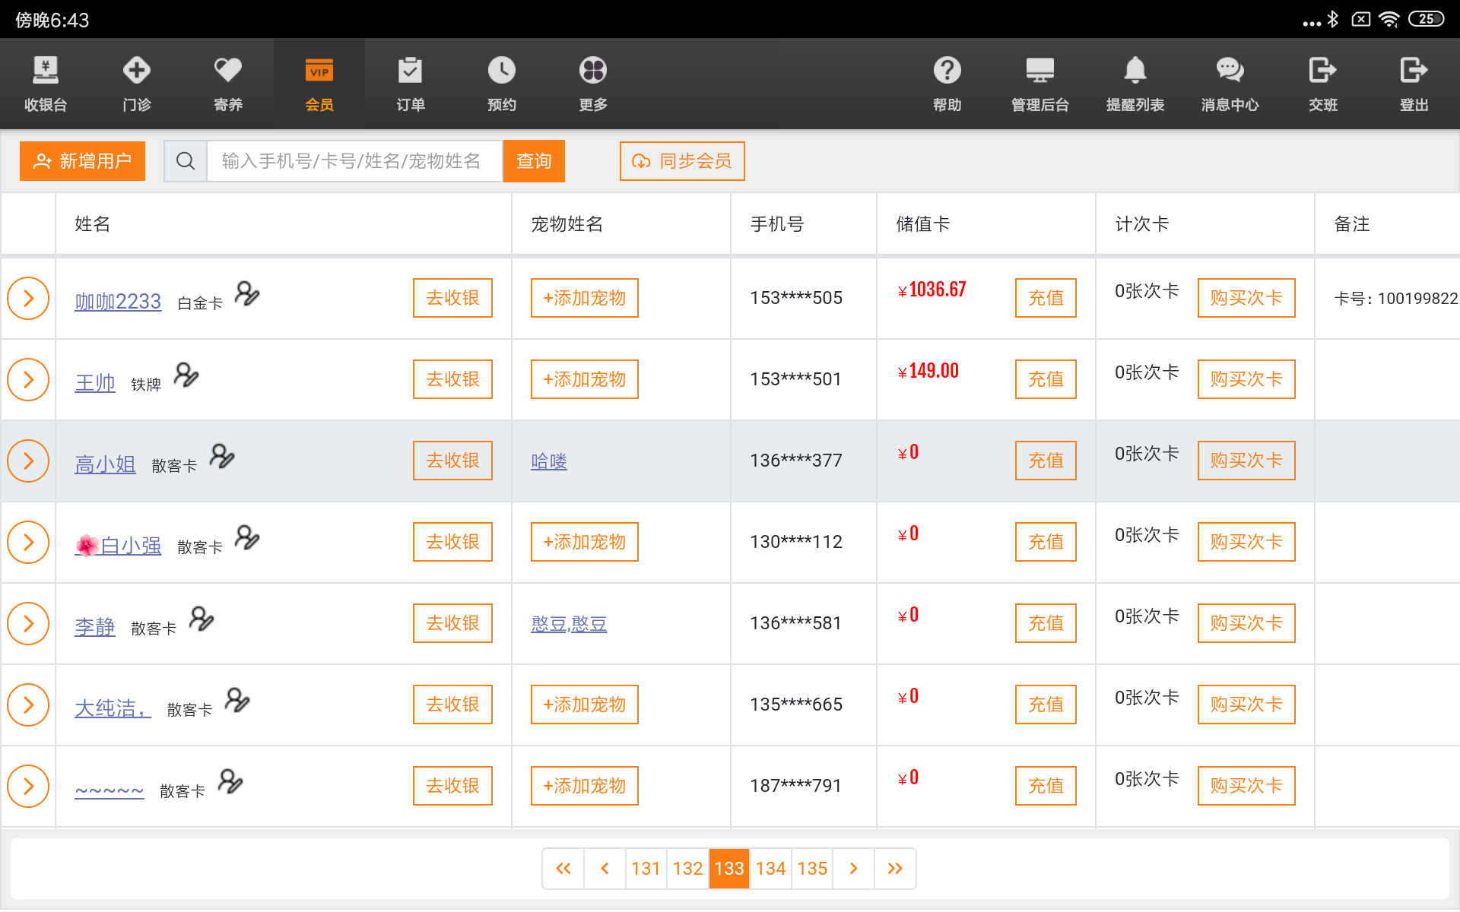Select the 会员 VIP tab

pos(319,84)
